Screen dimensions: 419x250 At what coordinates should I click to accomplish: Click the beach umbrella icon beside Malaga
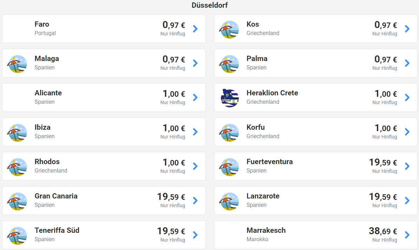pos(17,63)
